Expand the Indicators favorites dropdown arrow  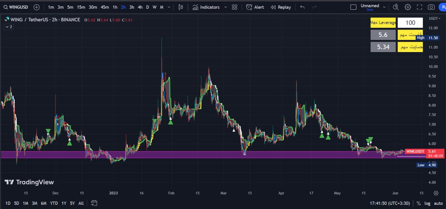point(225,7)
